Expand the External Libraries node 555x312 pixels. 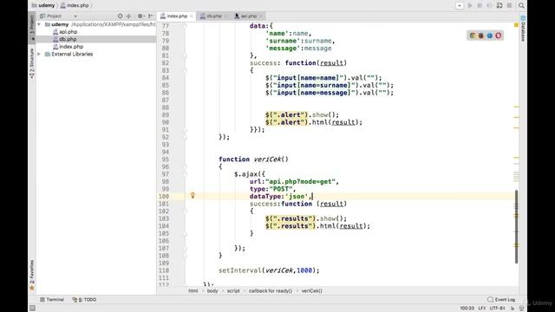39,54
